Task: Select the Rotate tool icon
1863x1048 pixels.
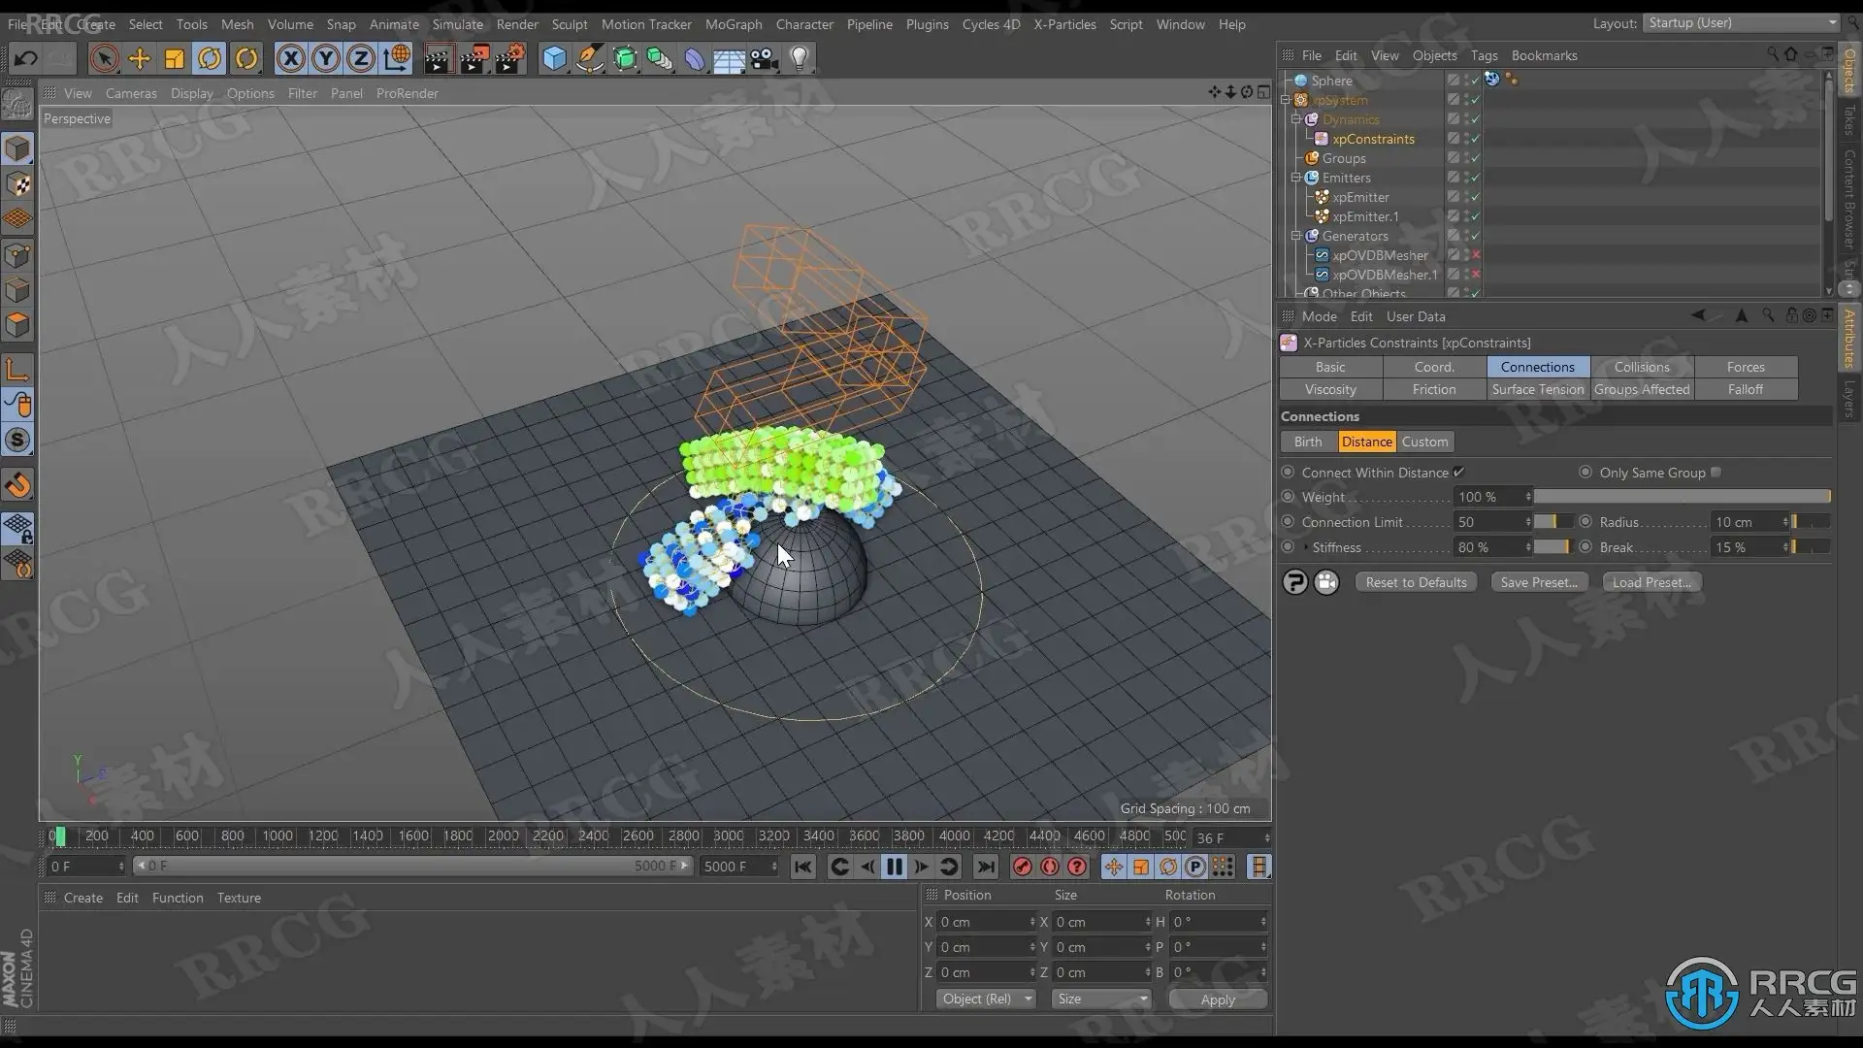Action: click(210, 58)
